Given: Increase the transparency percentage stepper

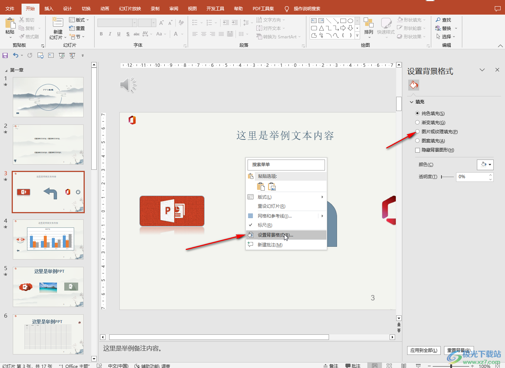Looking at the screenshot, I should tap(490, 175).
